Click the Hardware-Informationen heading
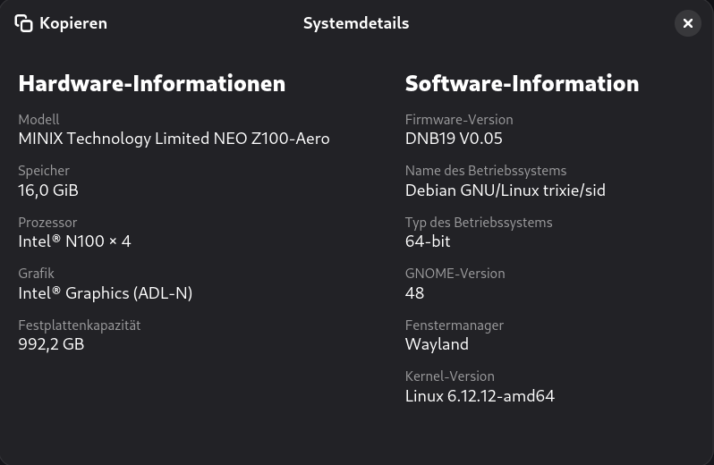 pyautogui.click(x=152, y=84)
